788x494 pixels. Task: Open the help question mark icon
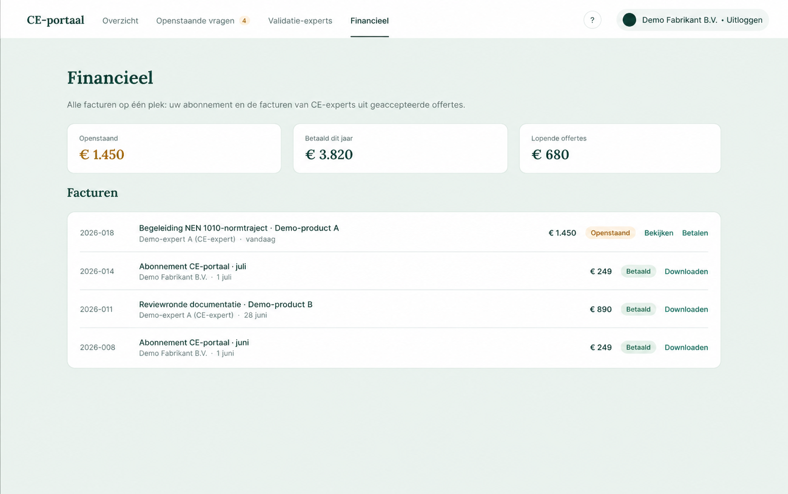click(592, 20)
